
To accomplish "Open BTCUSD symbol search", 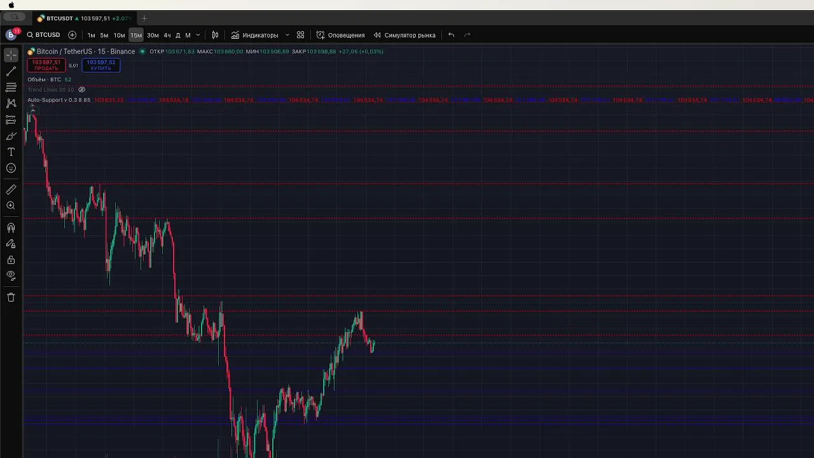I will pyautogui.click(x=43, y=35).
